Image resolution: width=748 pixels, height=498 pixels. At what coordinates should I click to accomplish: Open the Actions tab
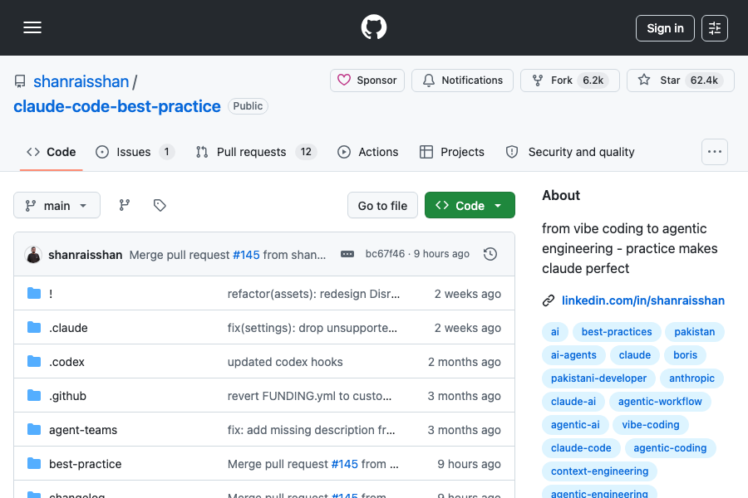pyautogui.click(x=368, y=152)
